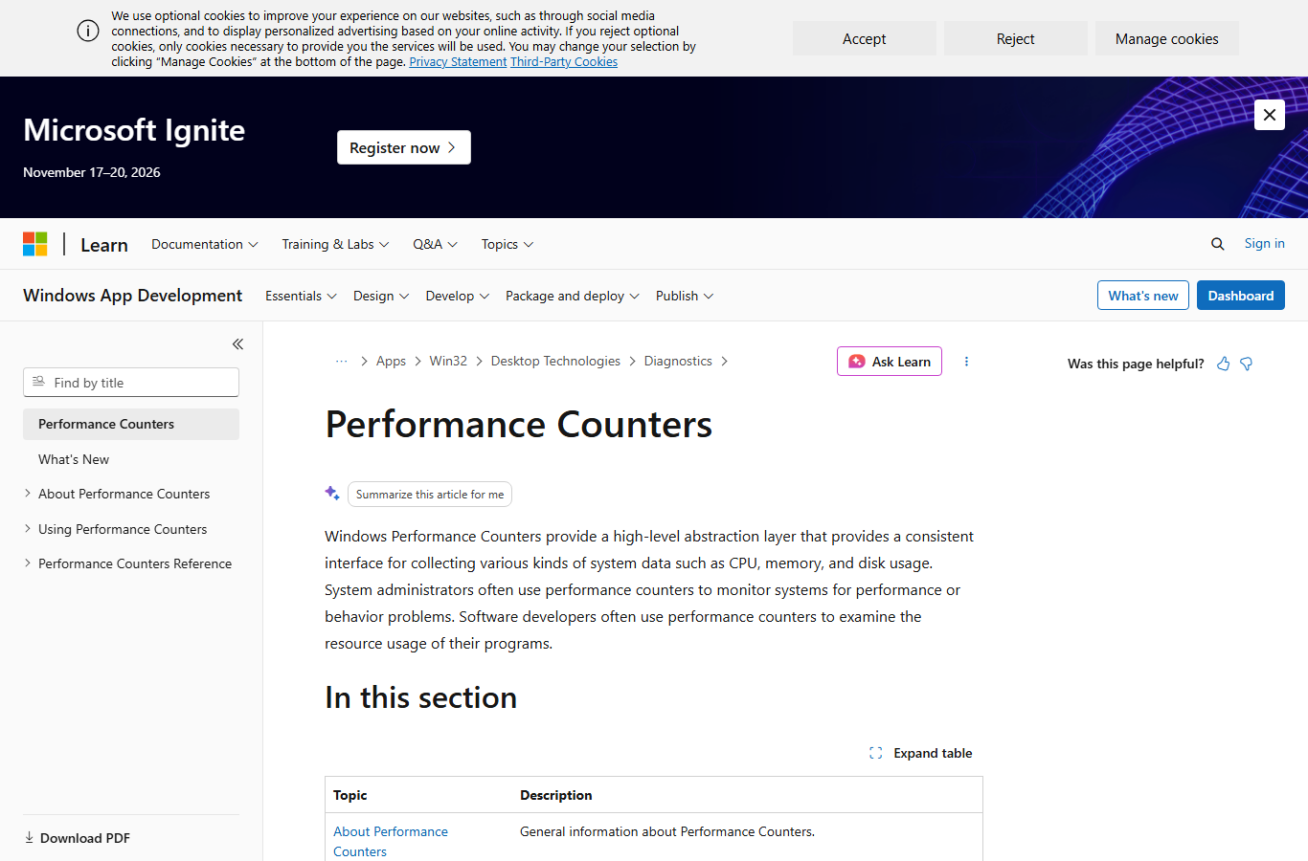Click the Description column header
The height and width of the screenshot is (861, 1308).
tap(556, 795)
